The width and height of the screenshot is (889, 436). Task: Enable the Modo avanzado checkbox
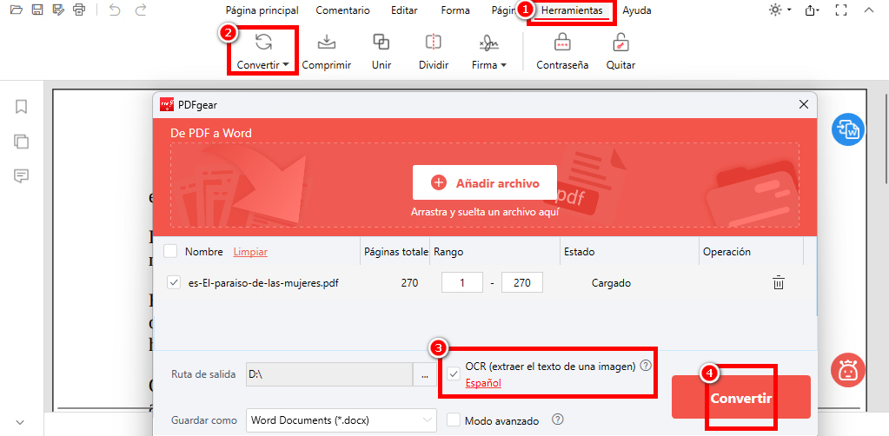(453, 420)
